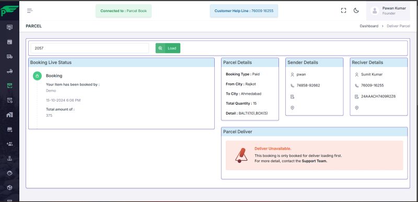The width and height of the screenshot is (418, 202).
Task: Click the sender location pin icon
Action: pyautogui.click(x=292, y=108)
